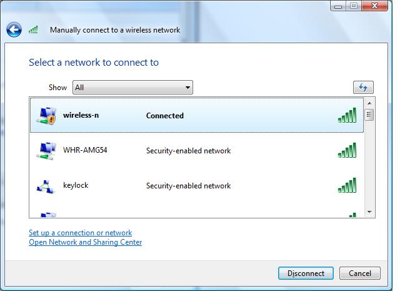Open Set up a connection or network
This screenshot has width=400, height=291.
pos(81,233)
